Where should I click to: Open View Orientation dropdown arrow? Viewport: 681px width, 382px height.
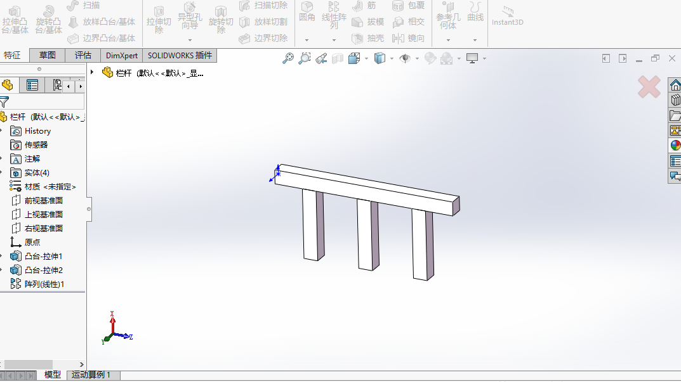coord(367,58)
